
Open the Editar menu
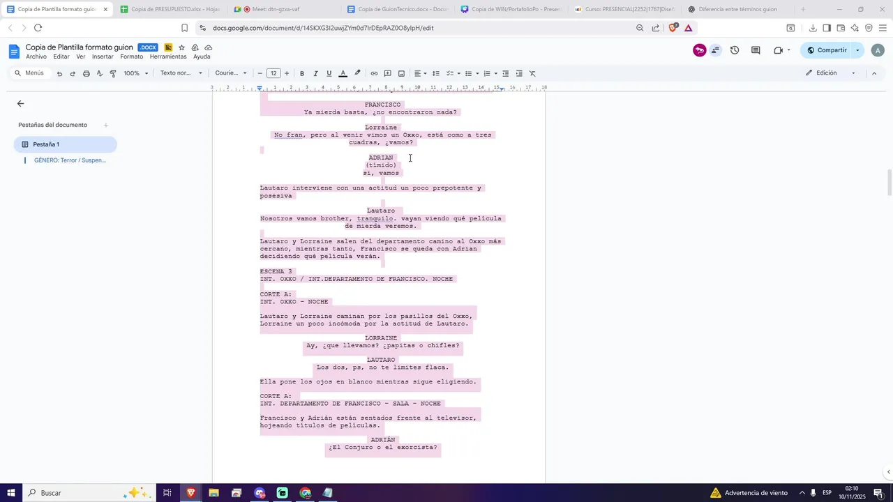coord(61,57)
